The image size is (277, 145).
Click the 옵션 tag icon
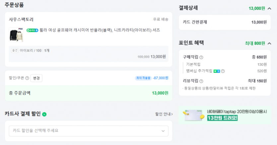pyautogui.click(x=14, y=50)
